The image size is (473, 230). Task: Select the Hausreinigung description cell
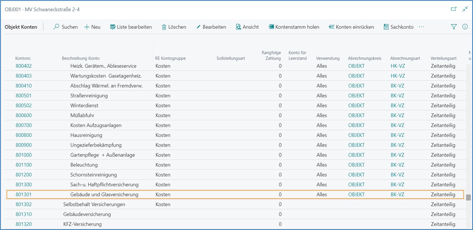(86, 135)
